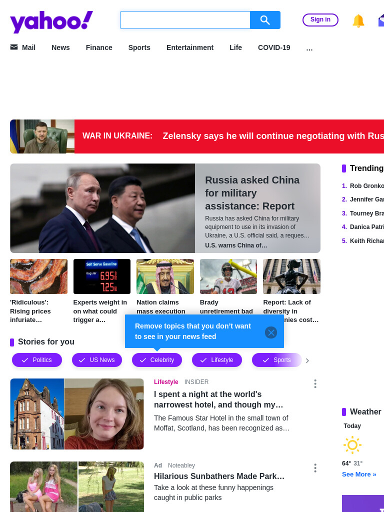Close the remove topics tooltip
384x512 pixels.
tap(271, 332)
